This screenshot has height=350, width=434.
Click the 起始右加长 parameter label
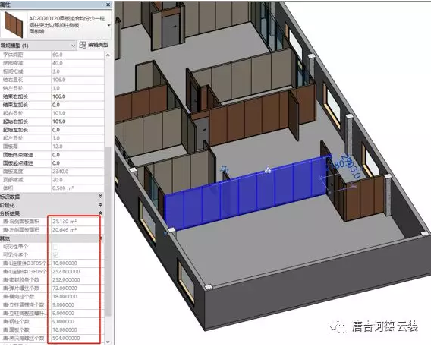(x=15, y=121)
